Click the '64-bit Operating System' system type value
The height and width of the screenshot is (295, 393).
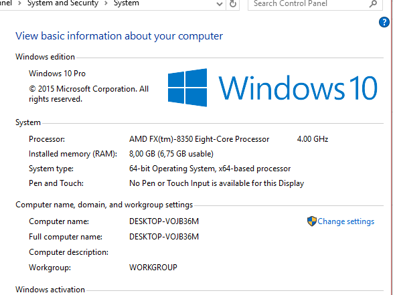pyautogui.click(x=210, y=169)
